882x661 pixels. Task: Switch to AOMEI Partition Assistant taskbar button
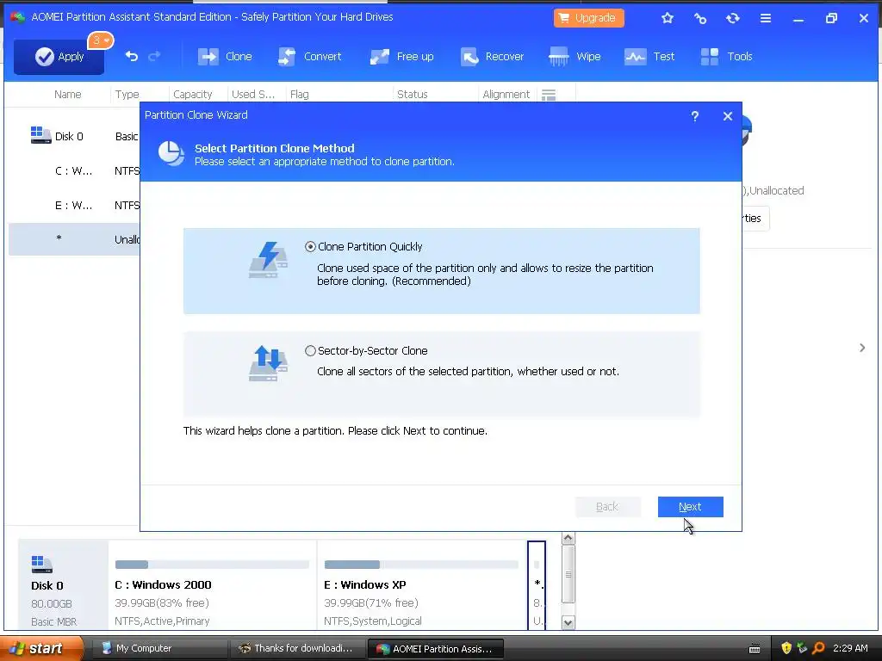(x=435, y=649)
